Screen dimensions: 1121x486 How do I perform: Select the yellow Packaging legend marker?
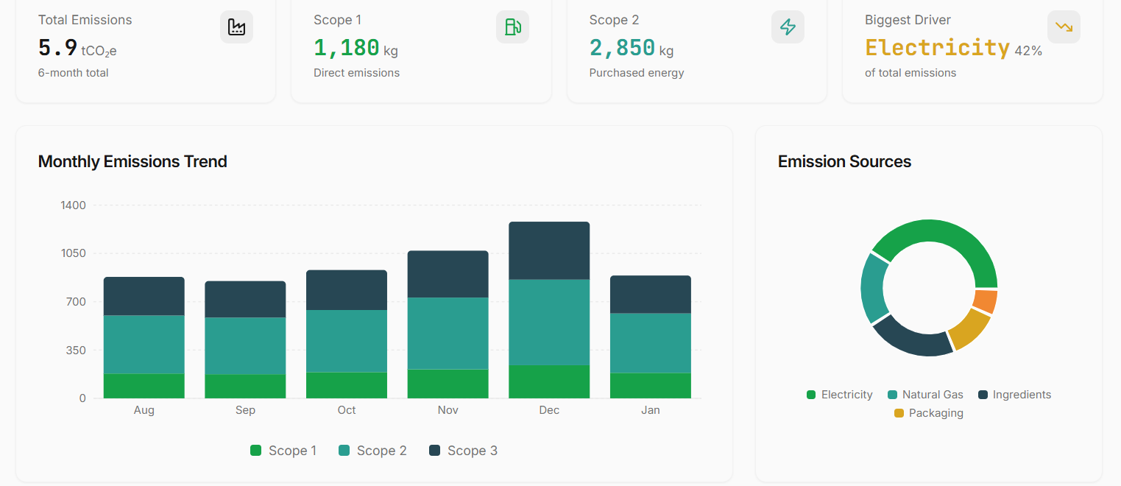click(898, 413)
